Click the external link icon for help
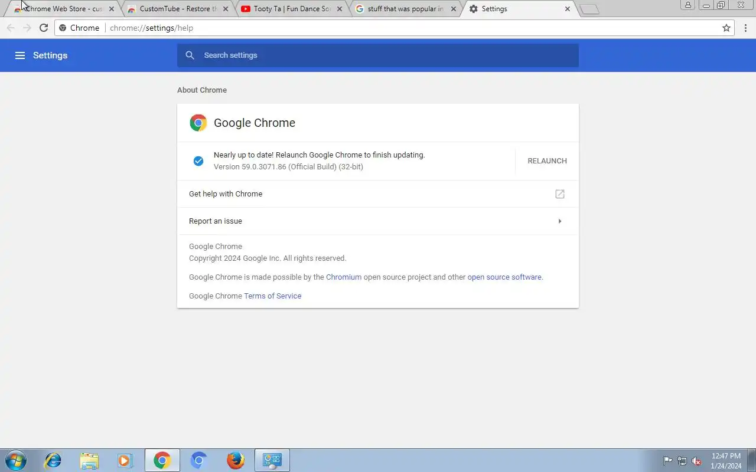756x472 pixels. pyautogui.click(x=560, y=194)
